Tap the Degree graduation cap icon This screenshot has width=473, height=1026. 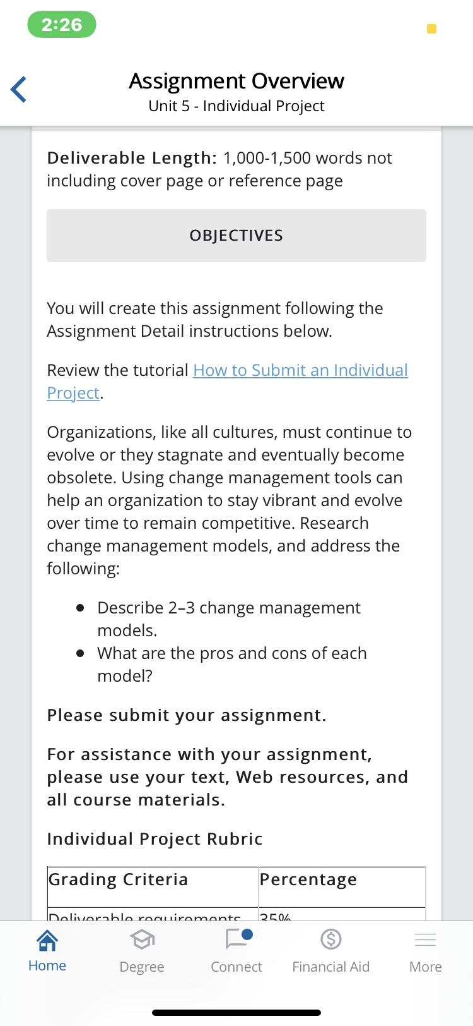click(142, 941)
